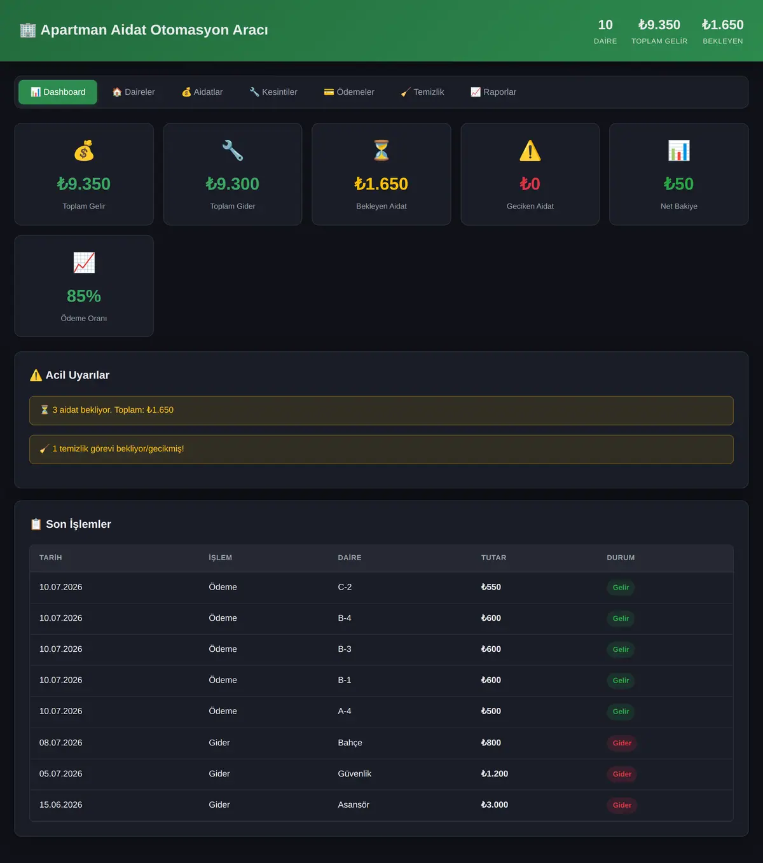Click the warning icon on Geciken Aidat card
Screen dimensions: 763x863
coord(530,151)
